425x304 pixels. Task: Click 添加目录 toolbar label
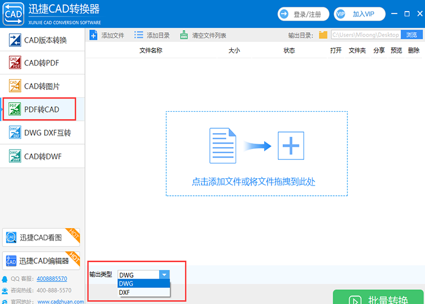tap(158, 35)
